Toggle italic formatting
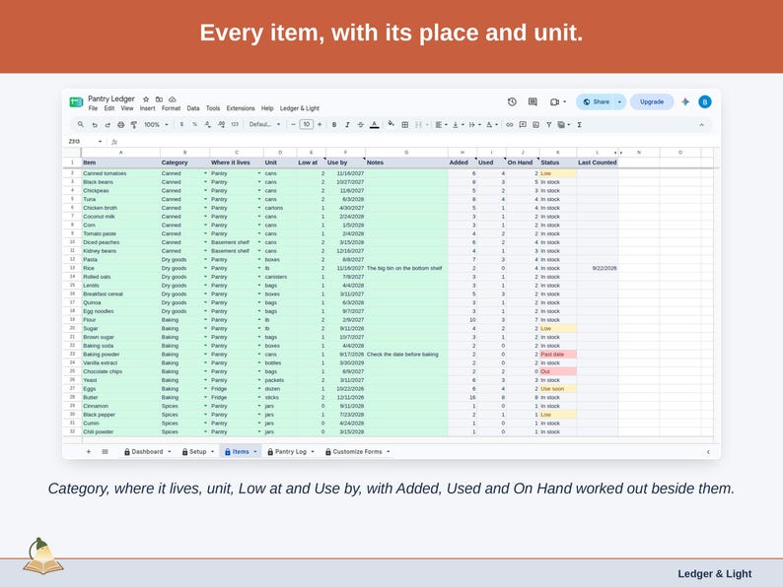The height and width of the screenshot is (587, 783). click(x=347, y=125)
